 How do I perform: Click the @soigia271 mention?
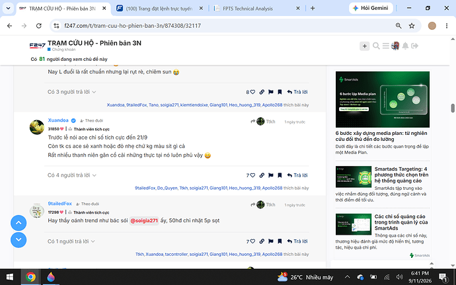[144, 221]
